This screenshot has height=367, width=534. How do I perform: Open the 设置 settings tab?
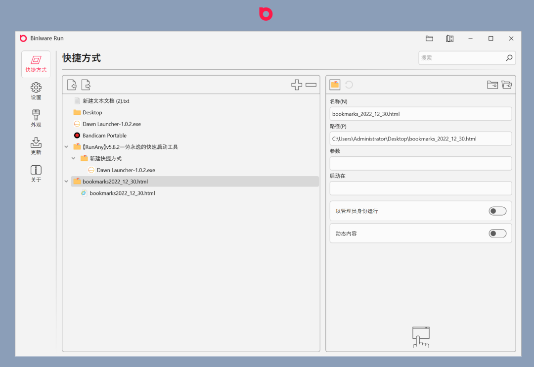point(36,91)
